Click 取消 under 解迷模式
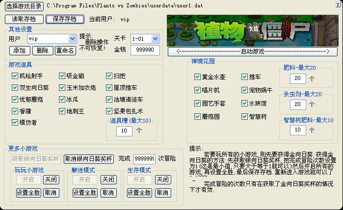 [108, 193]
